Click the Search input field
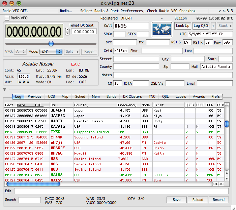Viewport: 236px width, 210px height. click(x=30, y=200)
